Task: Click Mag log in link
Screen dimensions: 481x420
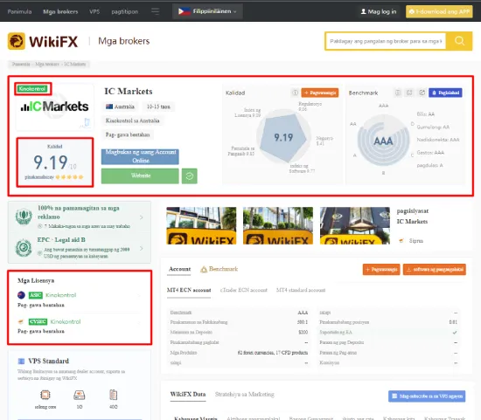Action: point(379,11)
